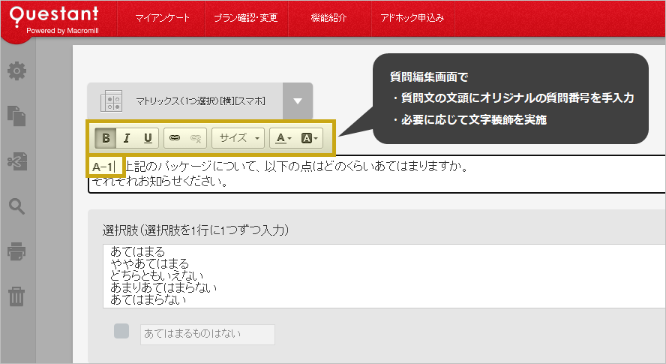
Task: Expand the question type dropdown arrow
Action: (298, 101)
